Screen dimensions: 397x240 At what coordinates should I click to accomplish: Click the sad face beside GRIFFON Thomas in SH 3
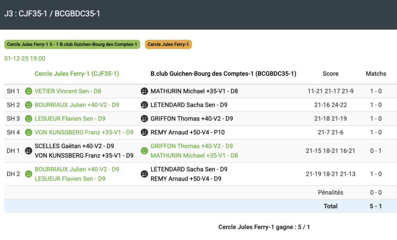(x=144, y=118)
